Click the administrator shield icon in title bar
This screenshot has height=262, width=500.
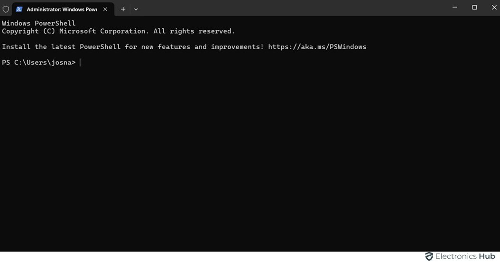tap(6, 9)
